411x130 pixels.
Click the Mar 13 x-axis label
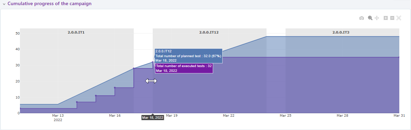[58, 115]
